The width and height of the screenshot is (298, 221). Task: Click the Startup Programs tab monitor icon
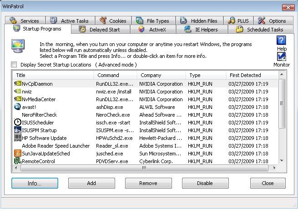click(16, 28)
